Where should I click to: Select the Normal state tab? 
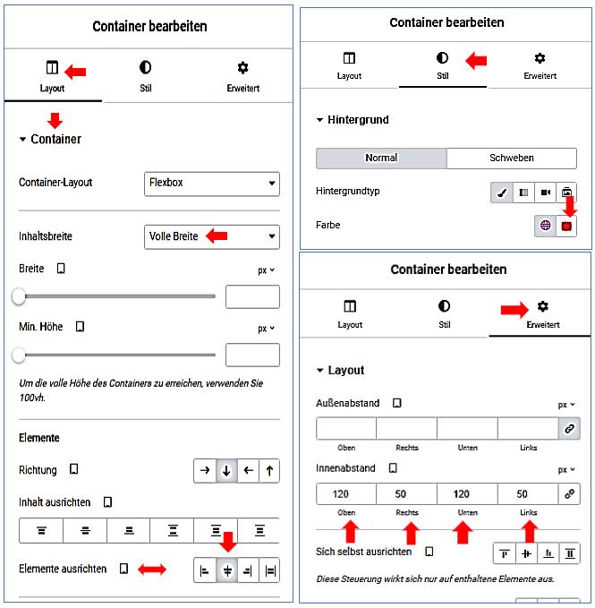381,158
